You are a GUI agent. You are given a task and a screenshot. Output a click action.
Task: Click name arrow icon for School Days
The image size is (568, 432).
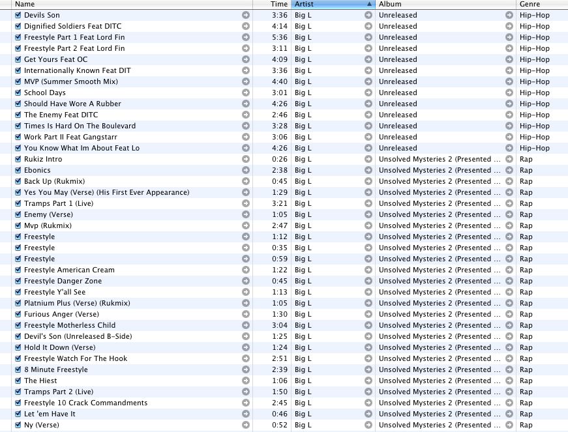coord(246,93)
